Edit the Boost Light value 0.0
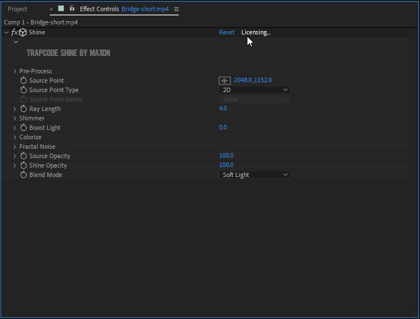Viewport: 420px width, 319px height. [x=223, y=127]
